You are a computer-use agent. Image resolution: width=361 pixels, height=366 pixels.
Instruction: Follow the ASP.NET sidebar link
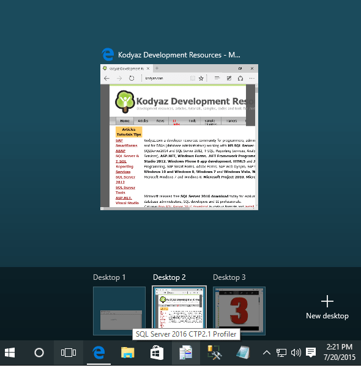pyautogui.click(x=124, y=198)
